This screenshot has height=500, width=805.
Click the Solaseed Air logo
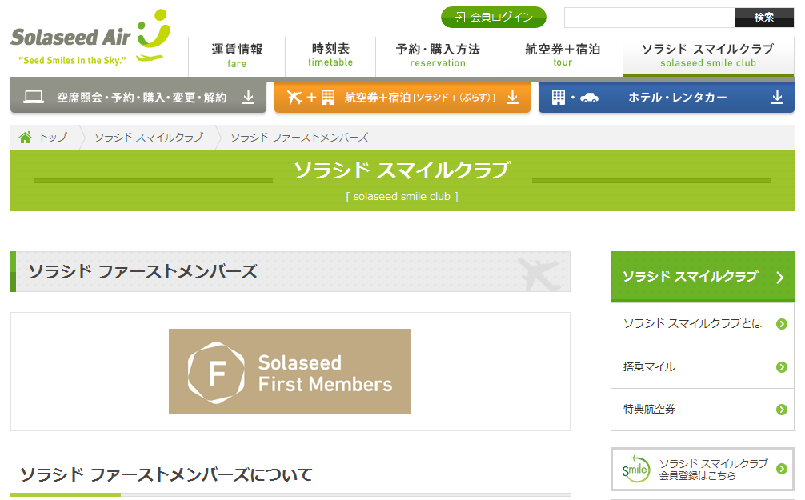tap(90, 38)
